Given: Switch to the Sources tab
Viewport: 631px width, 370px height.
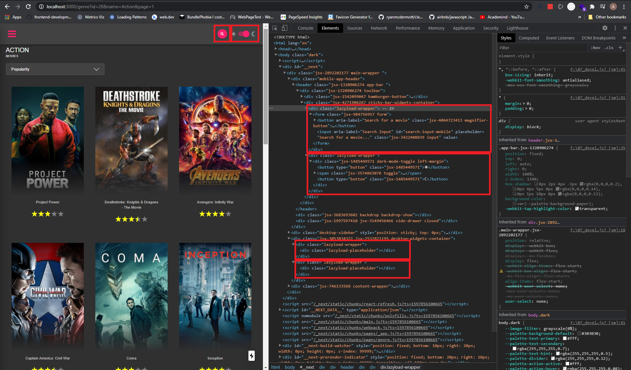Looking at the screenshot, I should coord(355,28).
